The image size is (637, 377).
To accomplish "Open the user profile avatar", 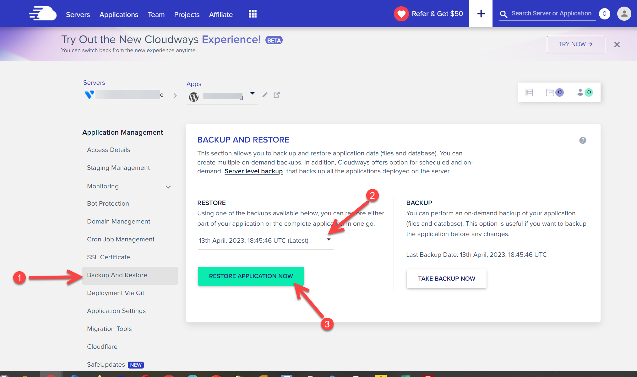I will click(624, 14).
